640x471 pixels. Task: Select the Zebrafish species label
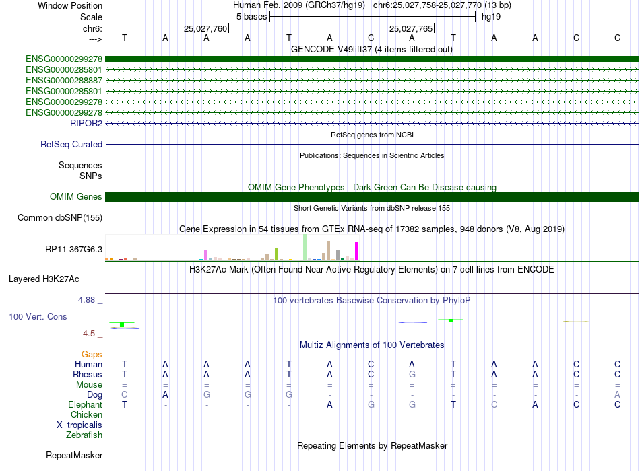tap(84, 435)
